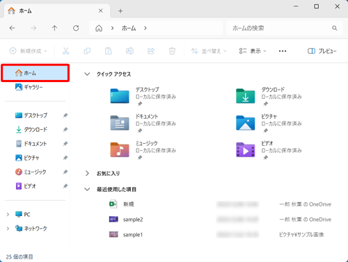Click the Rename icon in toolbar
Viewport: 348px width, 262px height.
pos(129,51)
